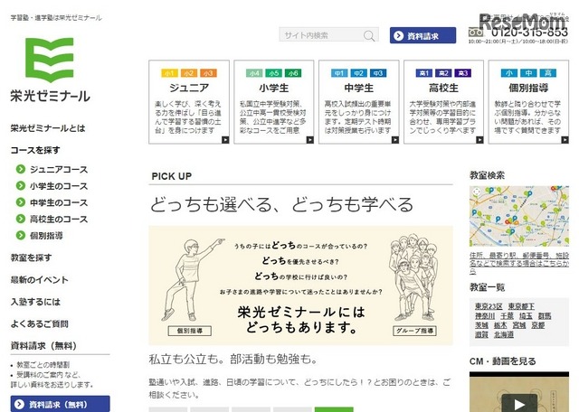Click the blue 資料請求（無料） sidebar button
This screenshot has height=412, width=579.
[61, 404]
